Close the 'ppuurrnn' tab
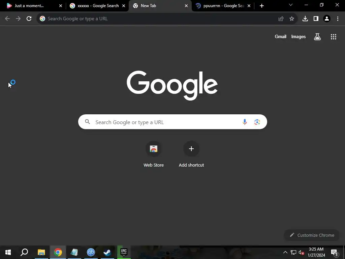The height and width of the screenshot is (259, 345). tap(249, 6)
